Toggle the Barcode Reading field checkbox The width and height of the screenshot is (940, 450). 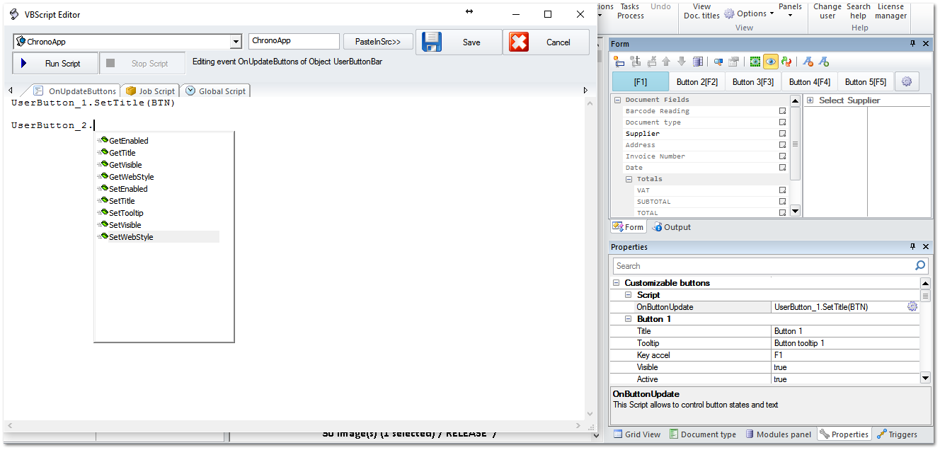click(782, 110)
